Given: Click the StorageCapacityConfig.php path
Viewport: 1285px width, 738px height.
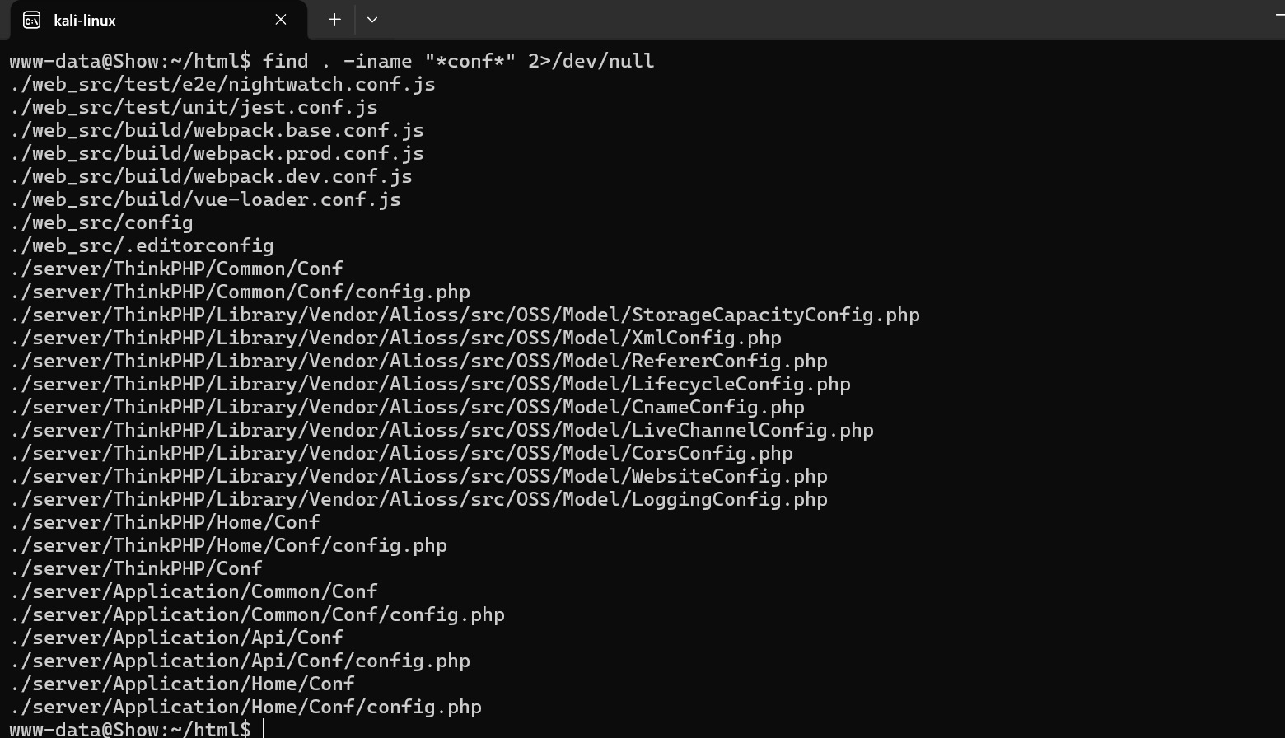Looking at the screenshot, I should pyautogui.click(x=465, y=315).
